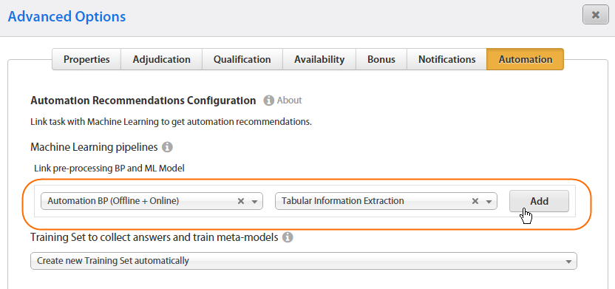Viewport: 615px width, 289px height.
Task: Expand the Automation BP dropdown arrow
Action: pyautogui.click(x=254, y=202)
